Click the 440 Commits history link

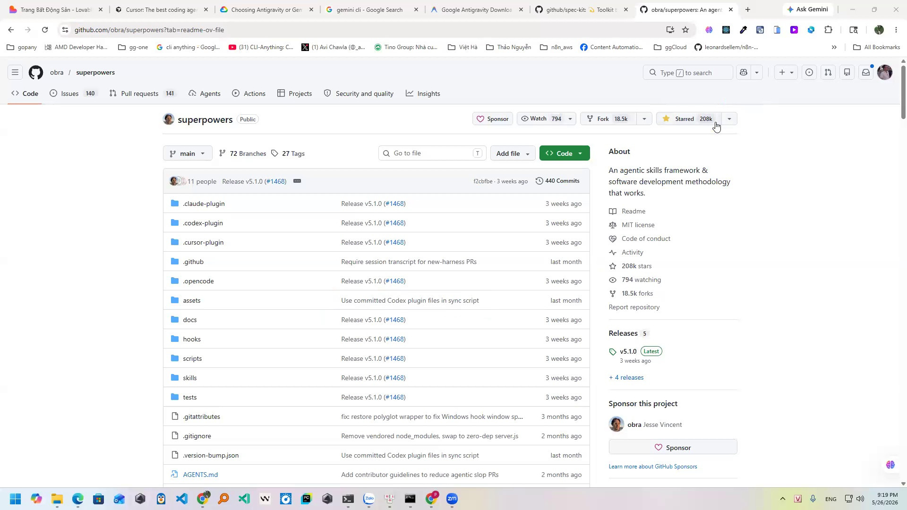point(557,181)
